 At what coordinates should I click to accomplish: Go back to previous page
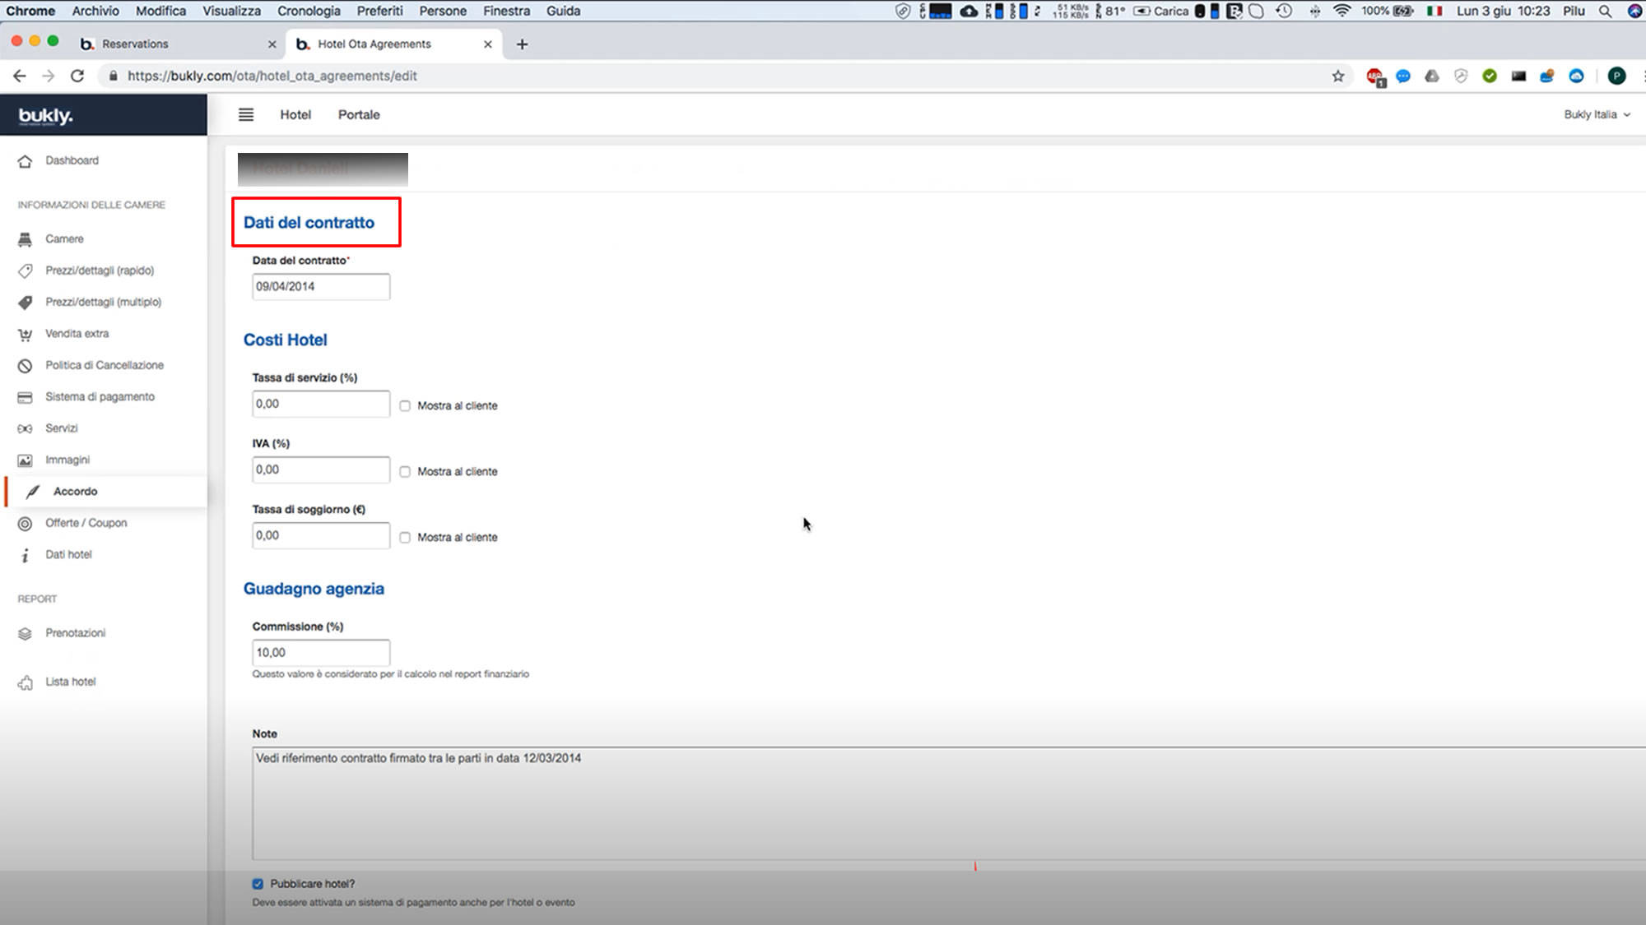pyautogui.click(x=20, y=76)
